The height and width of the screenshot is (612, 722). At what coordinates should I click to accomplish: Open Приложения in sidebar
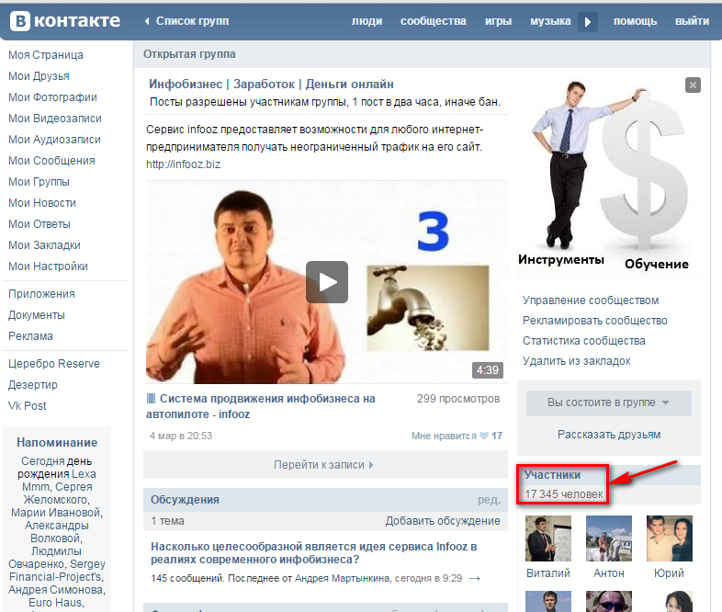[41, 294]
